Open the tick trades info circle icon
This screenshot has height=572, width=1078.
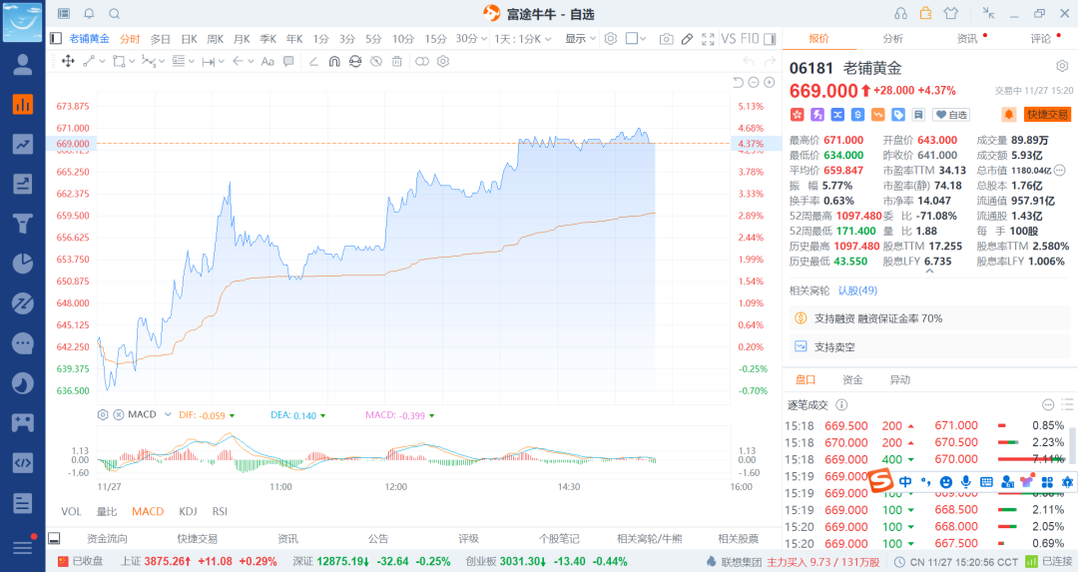(x=841, y=405)
